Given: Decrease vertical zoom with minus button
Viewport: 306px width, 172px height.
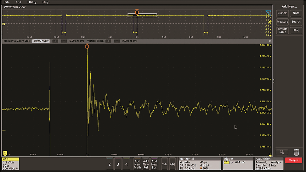Looking at the screenshot, I should (116, 41).
